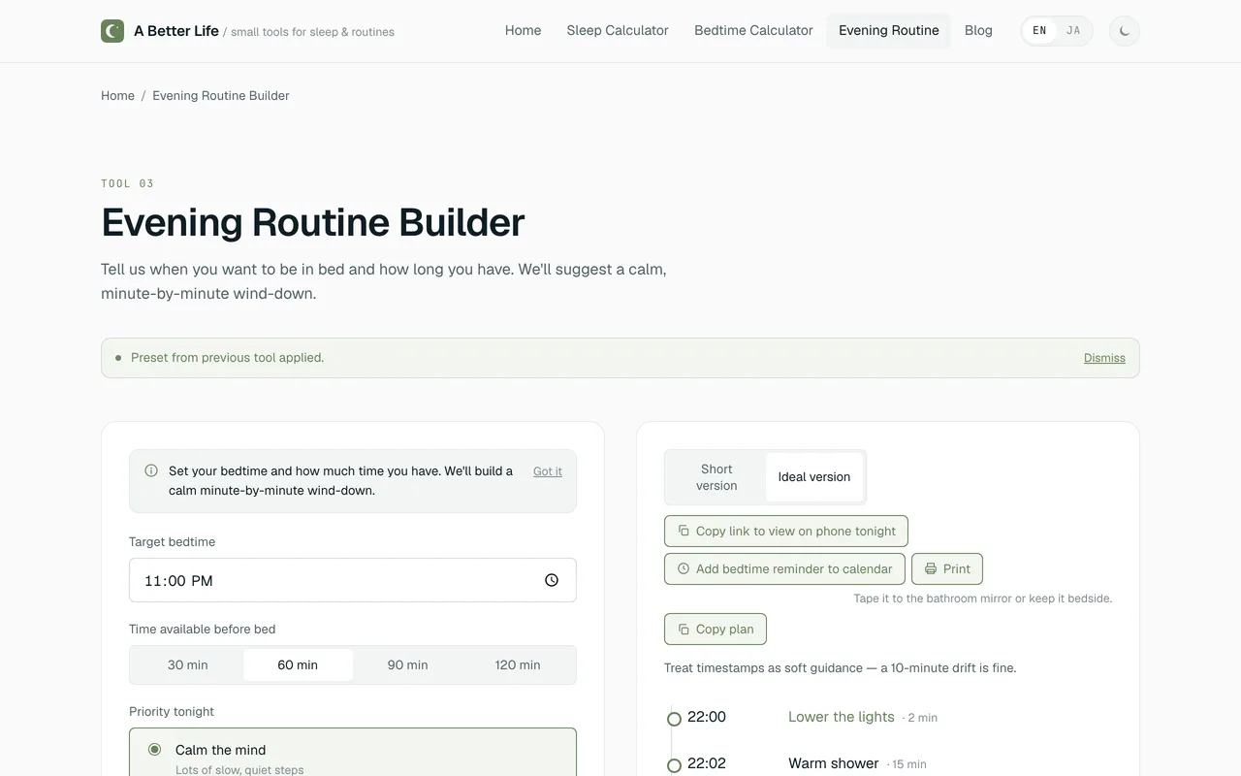Click the Lower the lights step
1241x776 pixels.
[842, 717]
